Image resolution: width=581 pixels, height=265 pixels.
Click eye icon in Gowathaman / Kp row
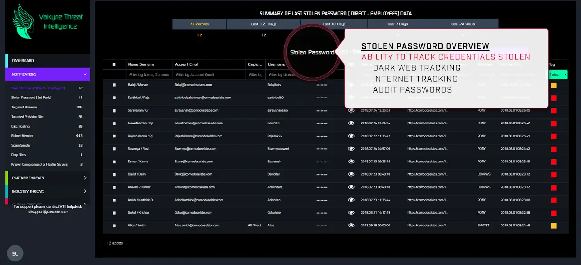coord(351,123)
